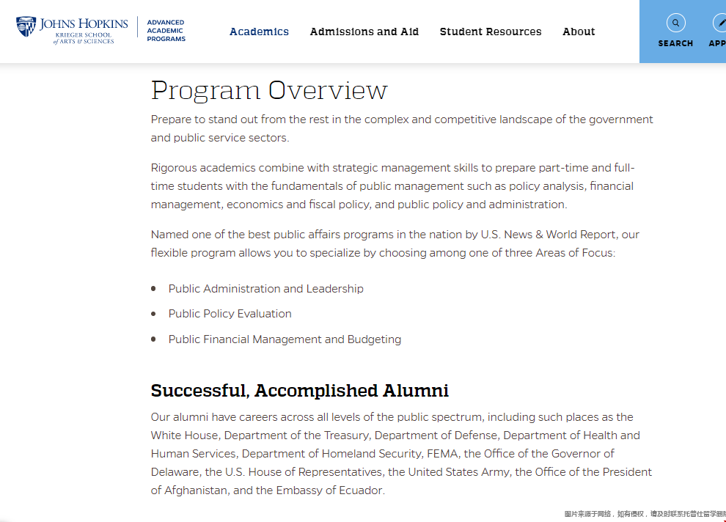The width and height of the screenshot is (726, 522).
Task: Click the Johns Hopkins Krieger School wordmark
Action: click(x=84, y=30)
